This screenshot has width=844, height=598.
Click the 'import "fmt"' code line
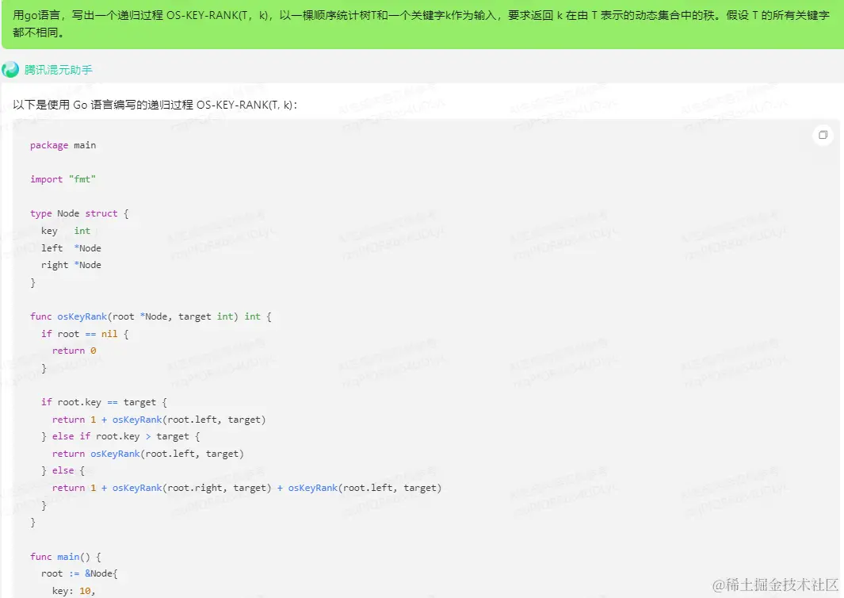point(63,179)
